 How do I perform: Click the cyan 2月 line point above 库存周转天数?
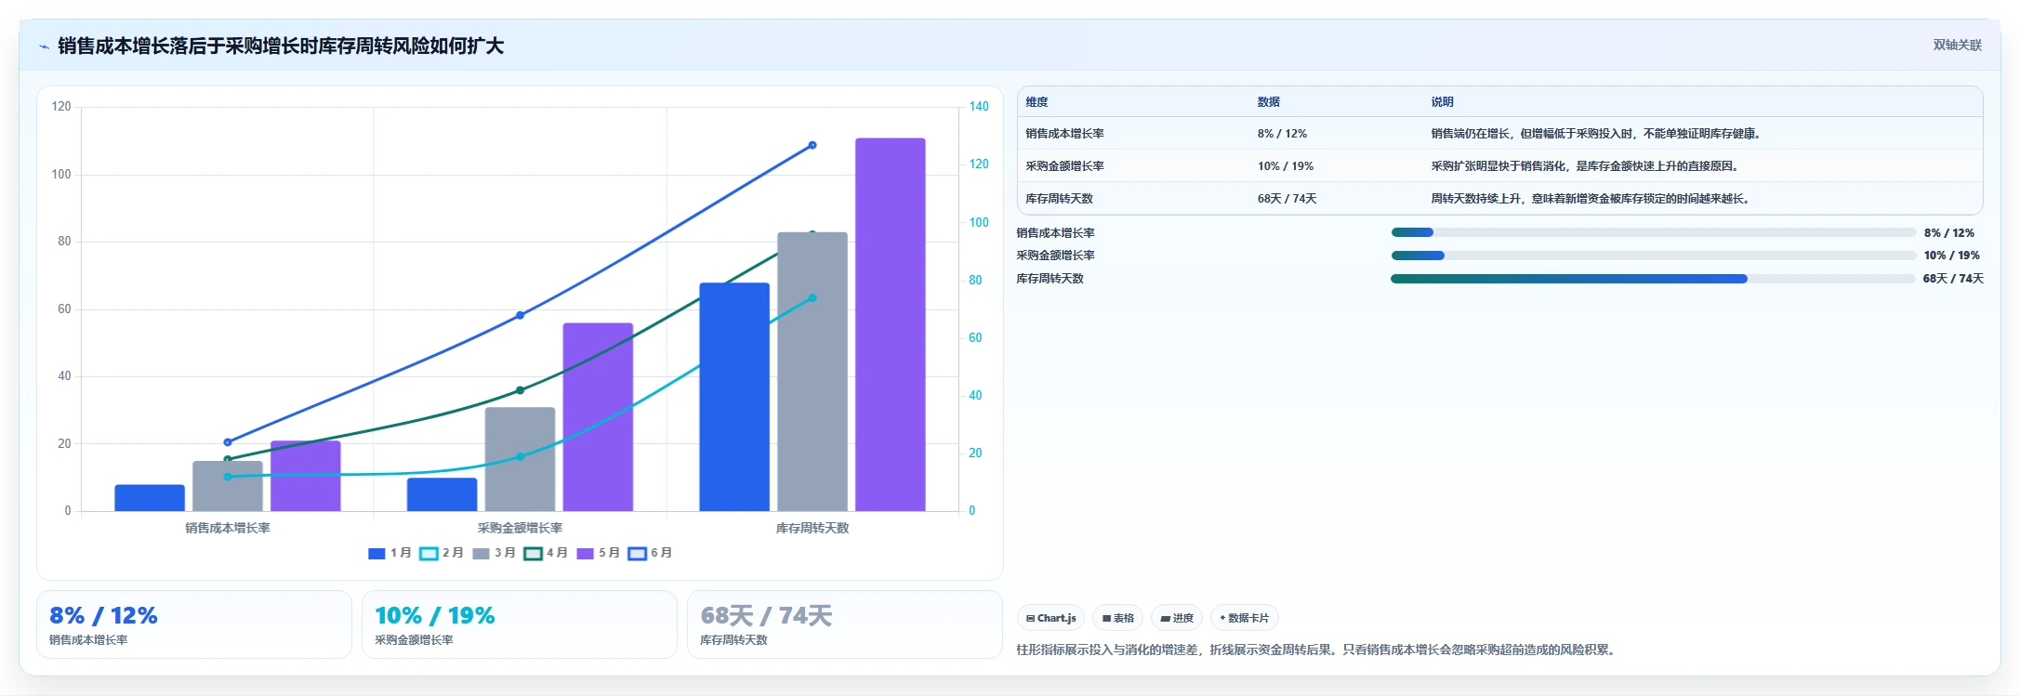[812, 298]
